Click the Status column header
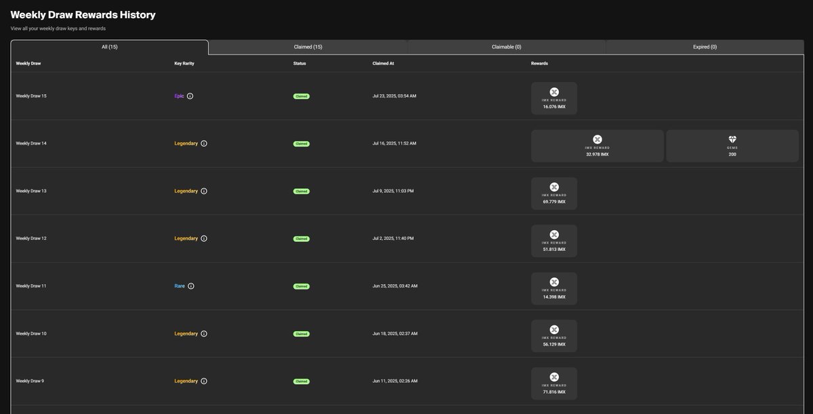Viewport: 813px width, 414px height. coord(299,64)
